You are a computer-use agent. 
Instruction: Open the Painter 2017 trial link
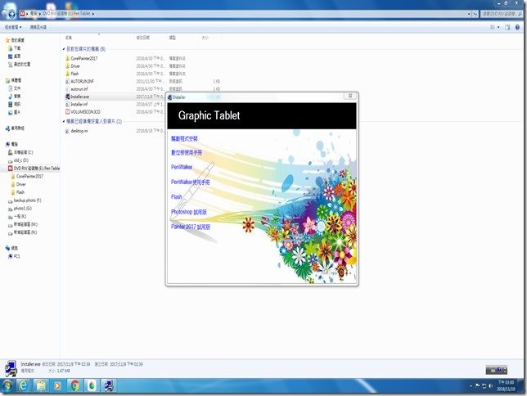[x=196, y=227]
